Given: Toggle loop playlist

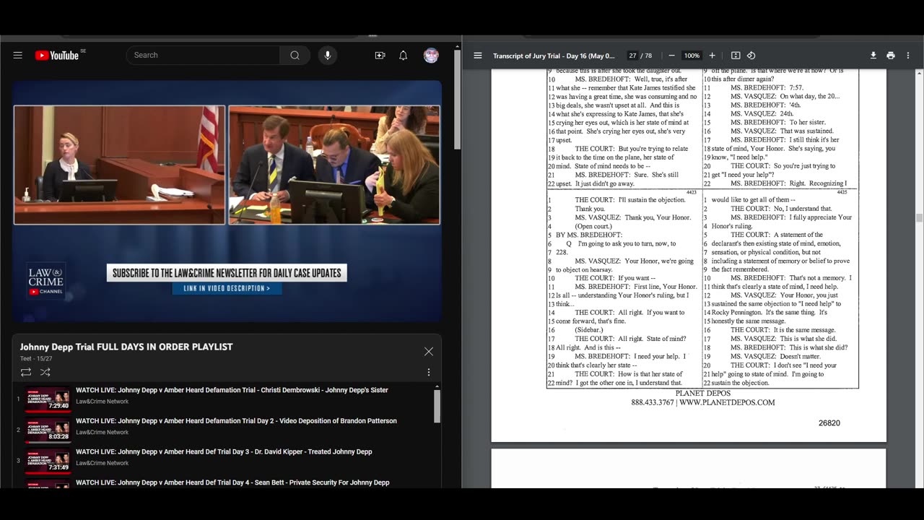Looking at the screenshot, I should (x=26, y=372).
